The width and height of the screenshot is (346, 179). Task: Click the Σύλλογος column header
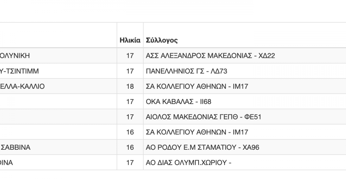pyautogui.click(x=162, y=40)
